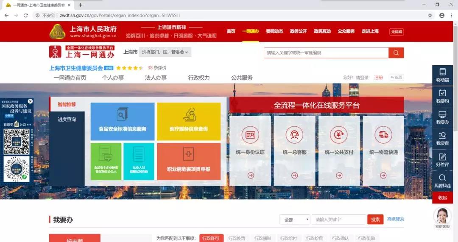The image size is (458, 242).
Task: Switch to 公共服务 tab
Action: pyautogui.click(x=242, y=78)
